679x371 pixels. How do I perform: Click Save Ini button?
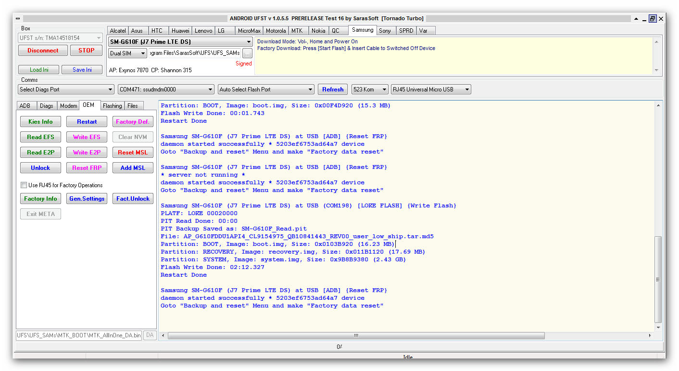[x=82, y=70]
